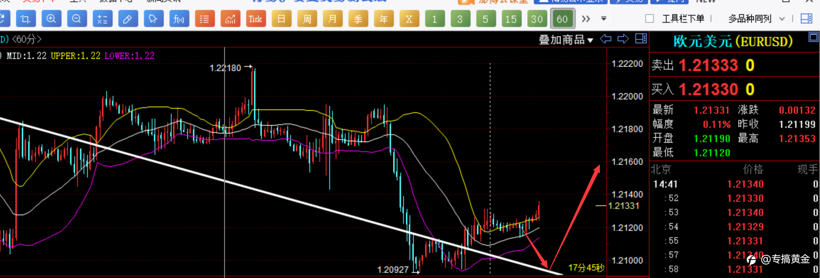Click the 北京 time column header
This screenshot has width=820, height=278.
pyautogui.click(x=661, y=170)
